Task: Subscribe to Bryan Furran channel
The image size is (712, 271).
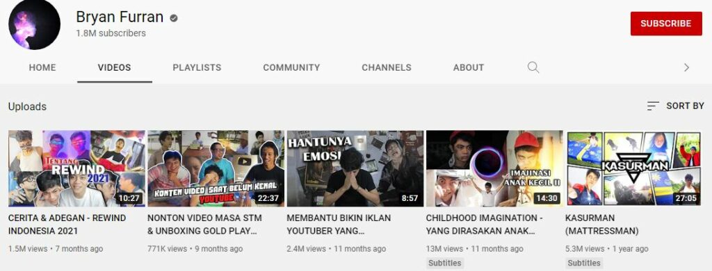Action: click(x=666, y=24)
